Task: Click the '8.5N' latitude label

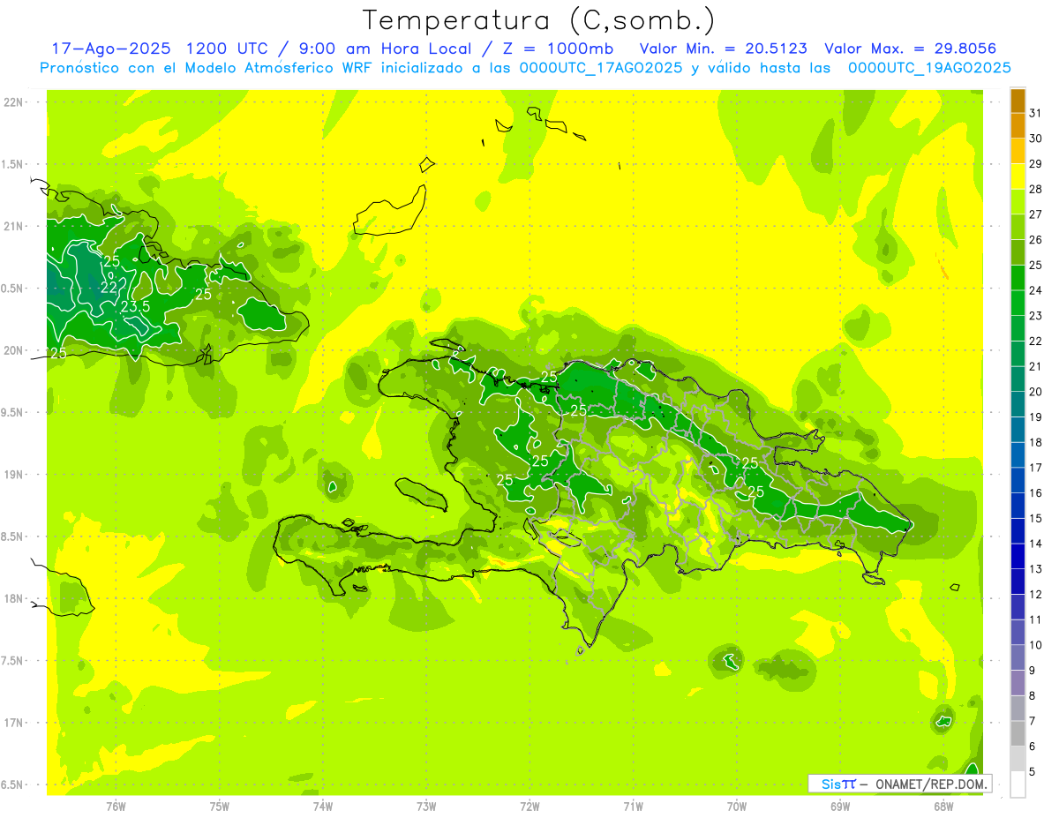Action: (13, 537)
